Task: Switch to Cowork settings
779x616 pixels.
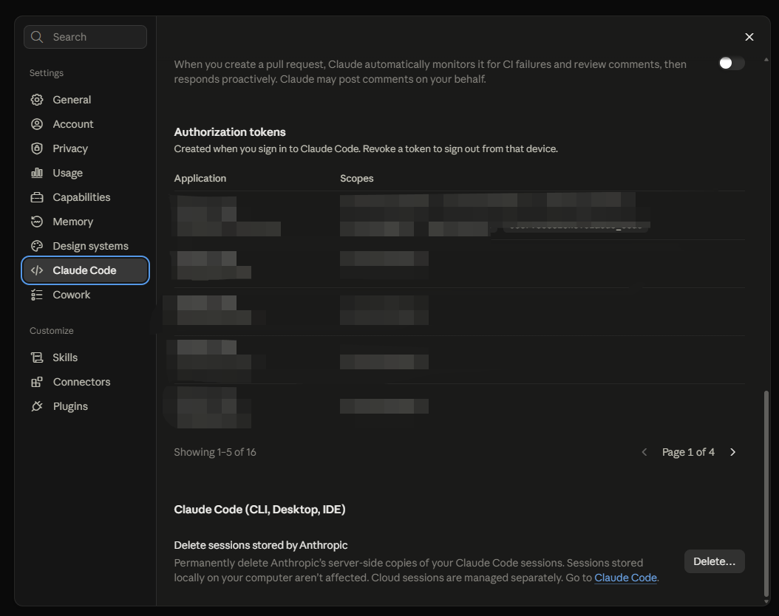Action: (86, 295)
